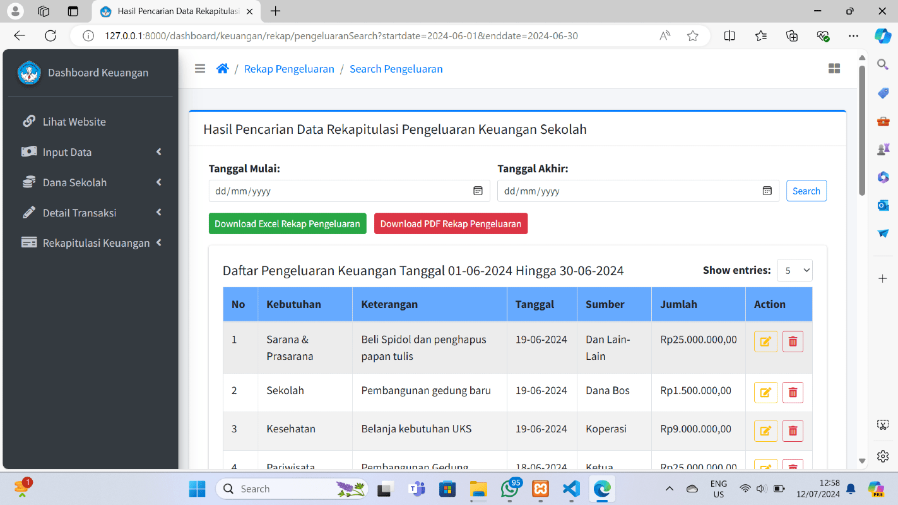Show hidden system tray icons

click(670, 489)
